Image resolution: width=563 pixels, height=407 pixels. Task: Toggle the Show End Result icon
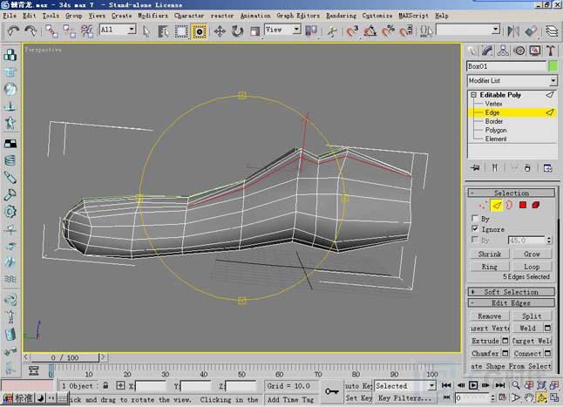coord(495,168)
